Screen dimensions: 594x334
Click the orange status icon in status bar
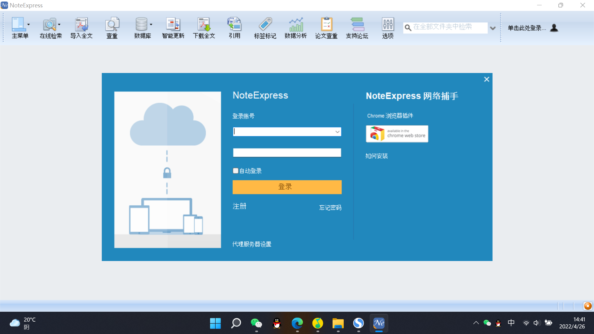(588, 306)
